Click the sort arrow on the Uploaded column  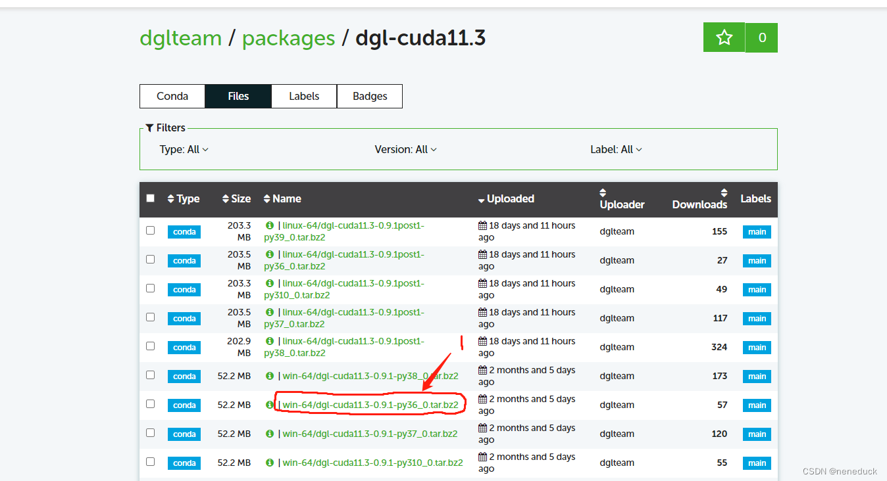tap(481, 198)
